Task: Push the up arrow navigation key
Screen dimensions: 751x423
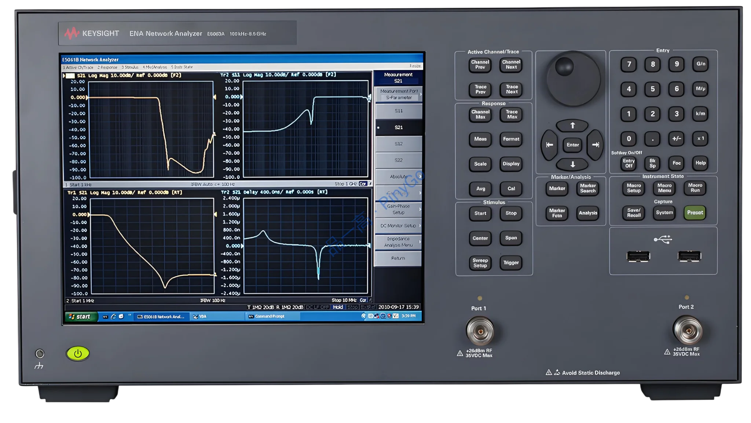Action: [x=572, y=125]
